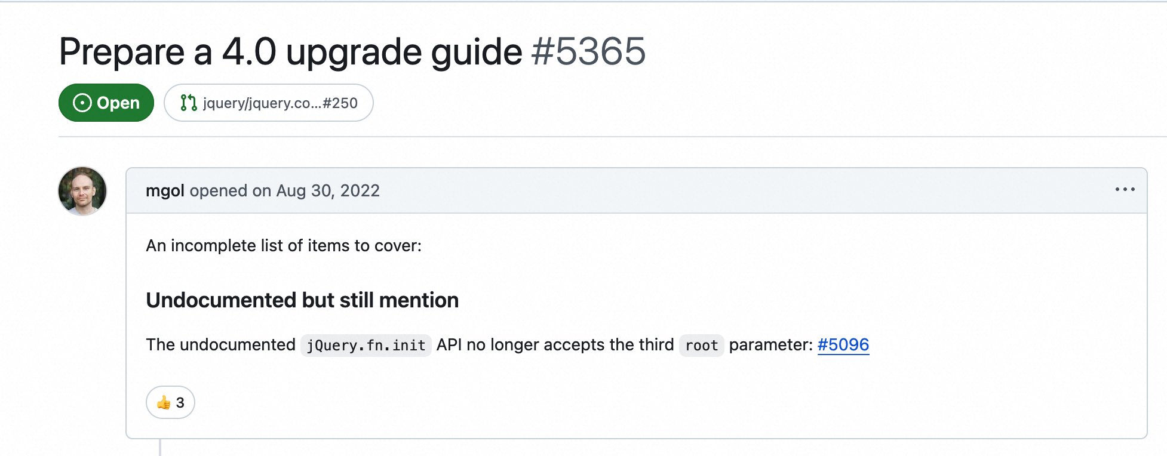1167x456 pixels.
Task: Click the word opened in comment header
Action: click(219, 191)
